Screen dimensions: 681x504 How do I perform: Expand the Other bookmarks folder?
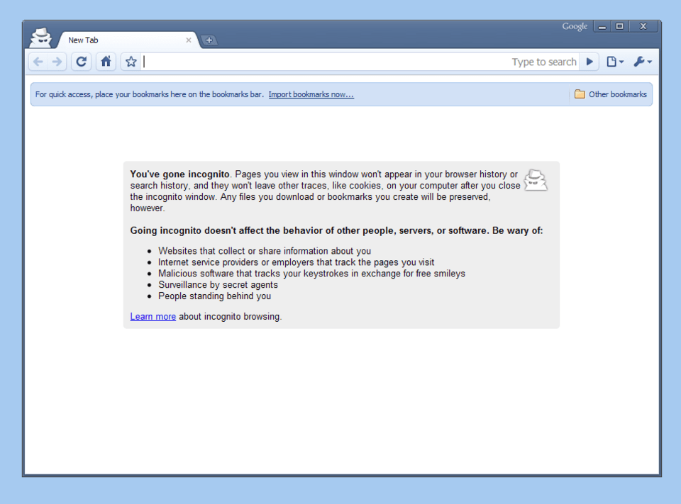[610, 94]
